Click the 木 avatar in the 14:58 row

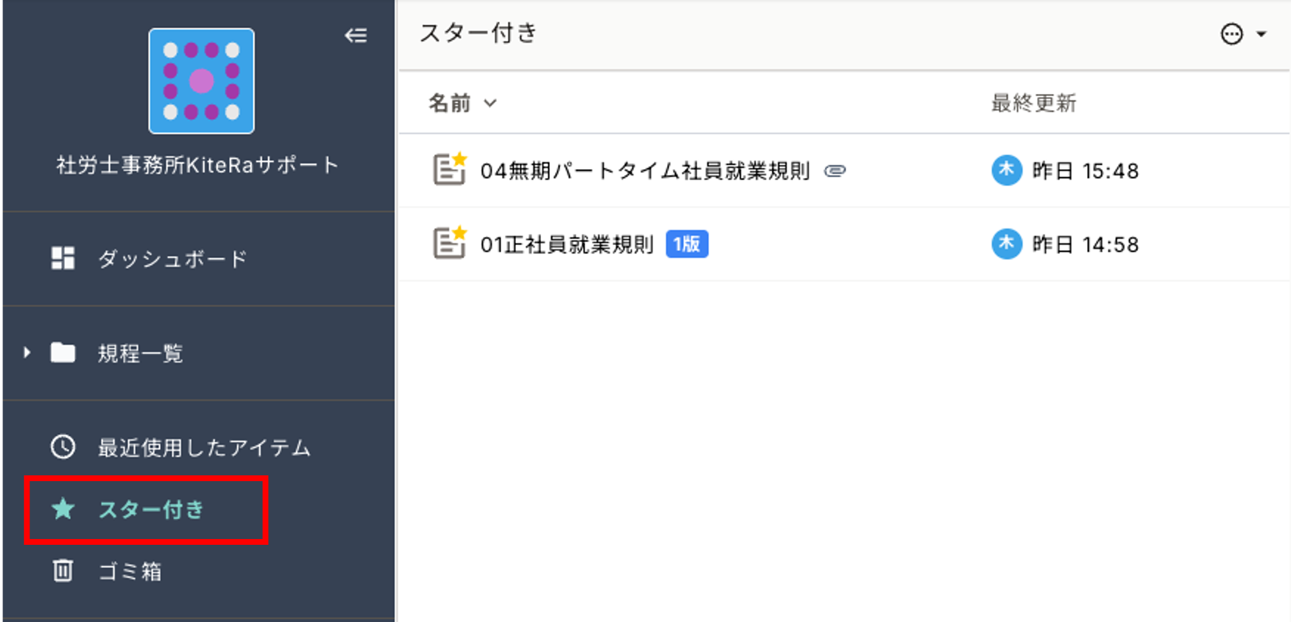click(x=1007, y=244)
